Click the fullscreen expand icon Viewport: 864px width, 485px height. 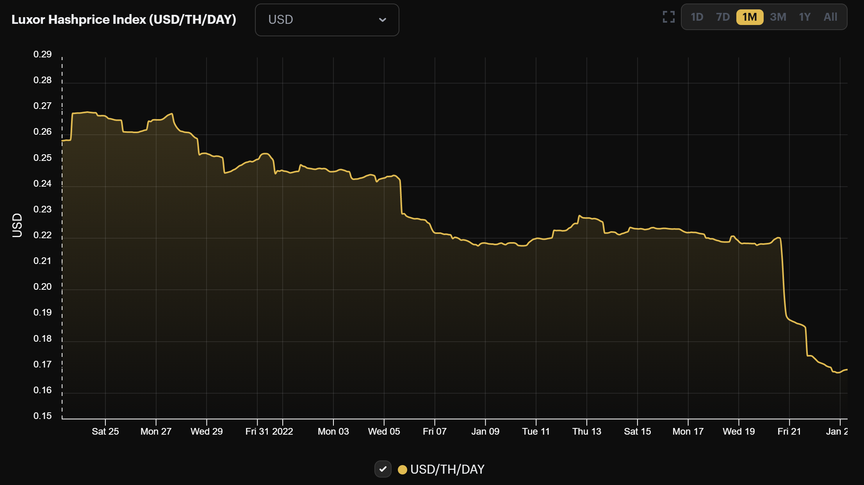pos(668,17)
